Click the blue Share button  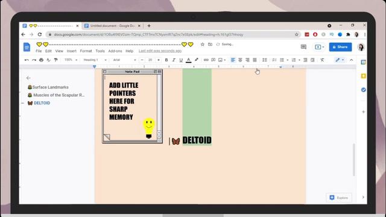pos(340,47)
